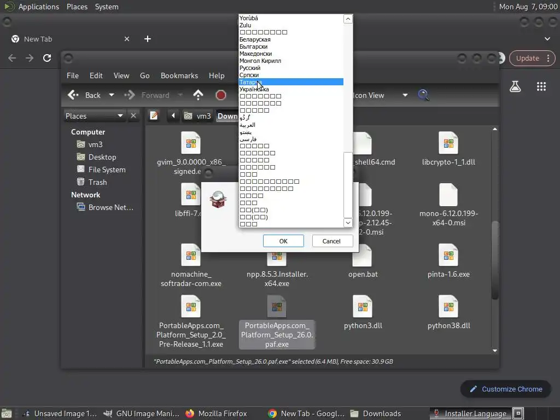Open the Bookmarks menu in file manager
This screenshot has height=420, width=560.
pyautogui.click(x=179, y=75)
